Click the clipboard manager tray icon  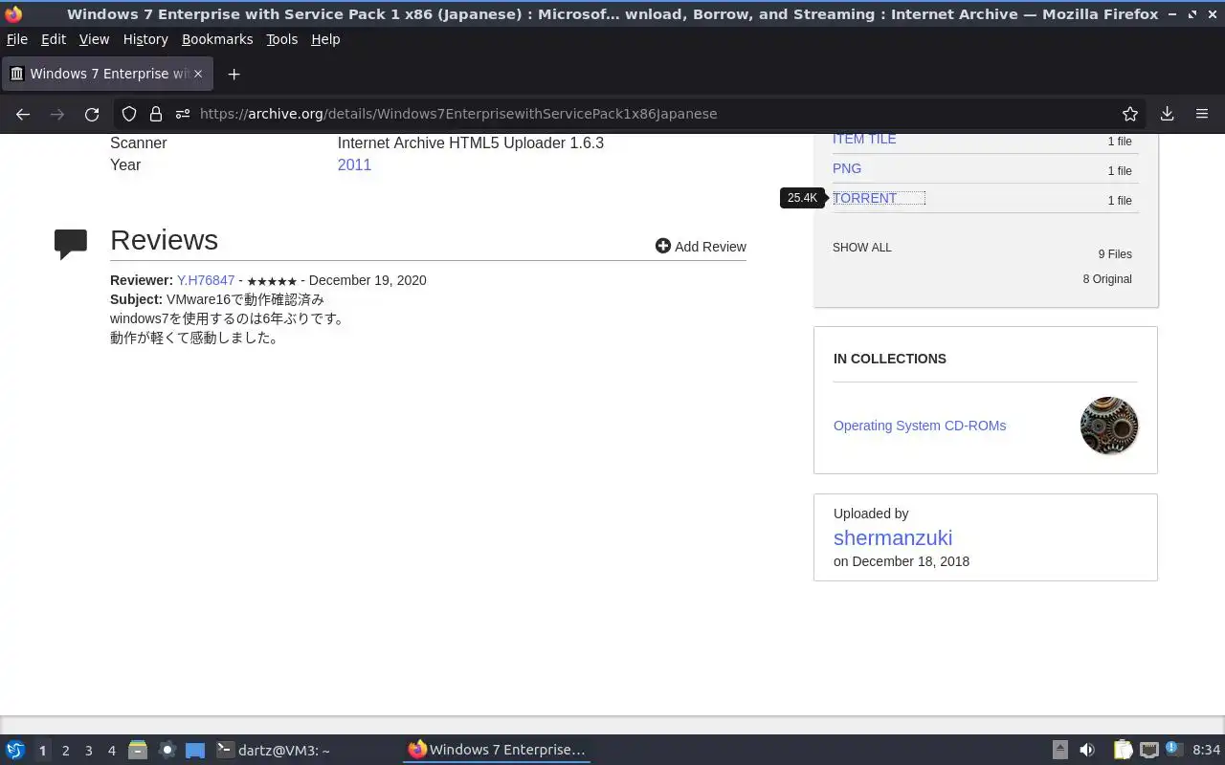pyautogui.click(x=1123, y=750)
